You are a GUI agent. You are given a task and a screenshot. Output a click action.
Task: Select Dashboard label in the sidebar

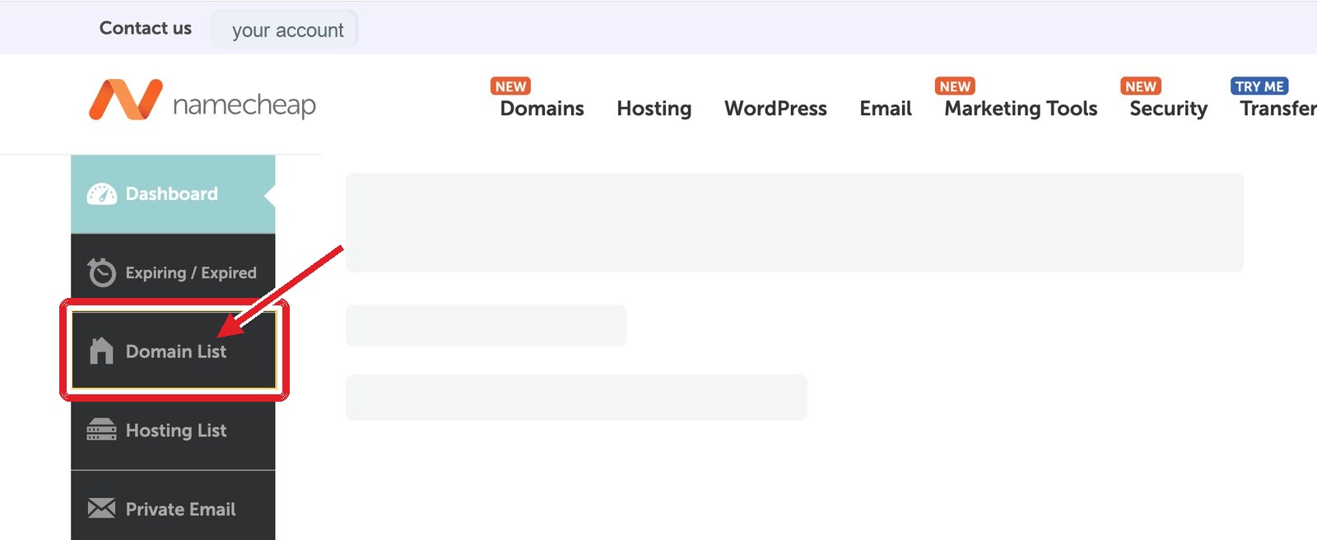pyautogui.click(x=172, y=194)
